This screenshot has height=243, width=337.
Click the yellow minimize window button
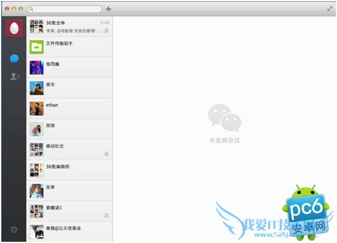tap(14, 9)
